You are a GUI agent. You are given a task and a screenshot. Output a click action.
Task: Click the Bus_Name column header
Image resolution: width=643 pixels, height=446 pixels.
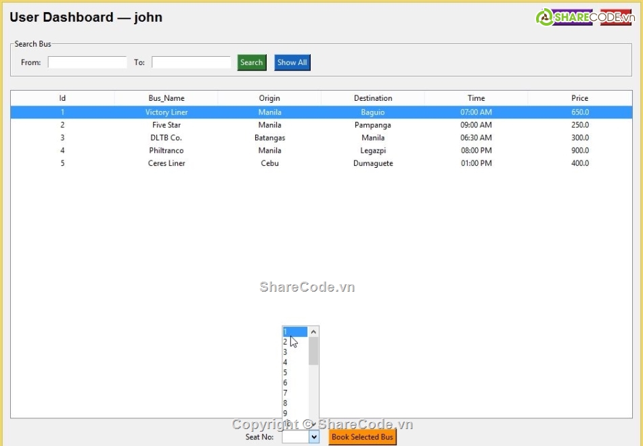coord(166,97)
